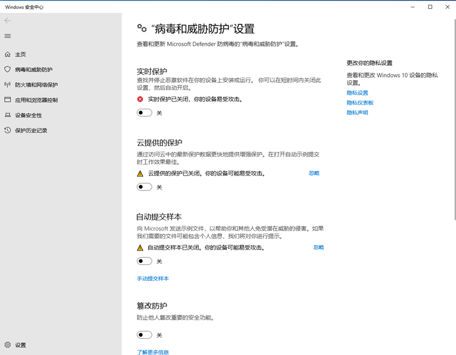The height and width of the screenshot is (355, 456).
Task: Open the 隐私仪表板 link
Action: (x=360, y=103)
